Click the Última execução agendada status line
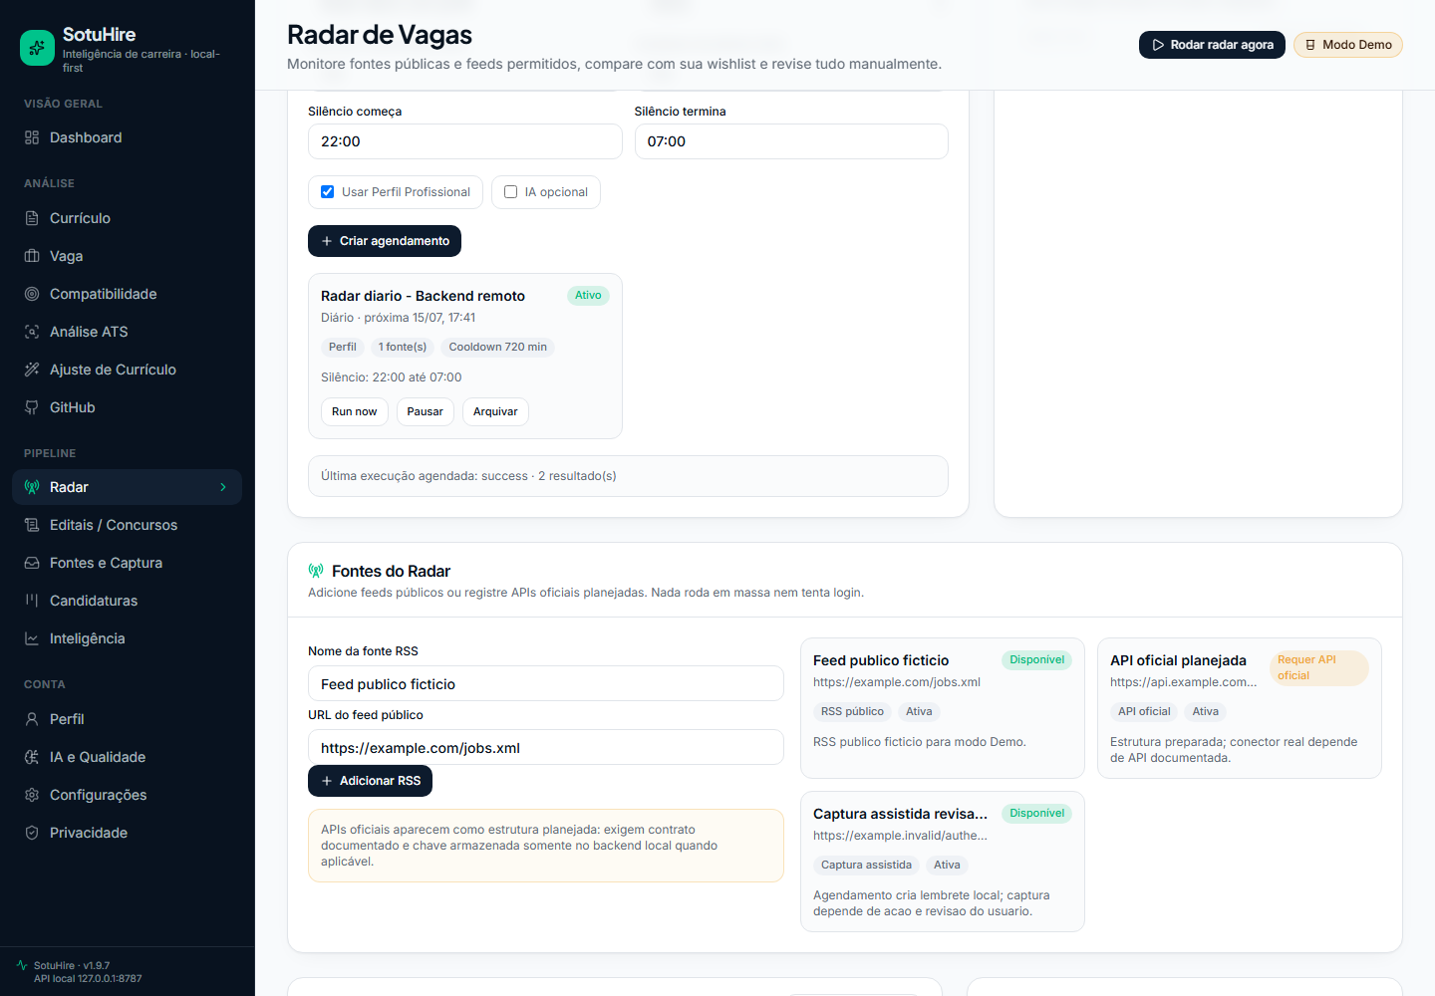The height and width of the screenshot is (996, 1435). [x=628, y=476]
